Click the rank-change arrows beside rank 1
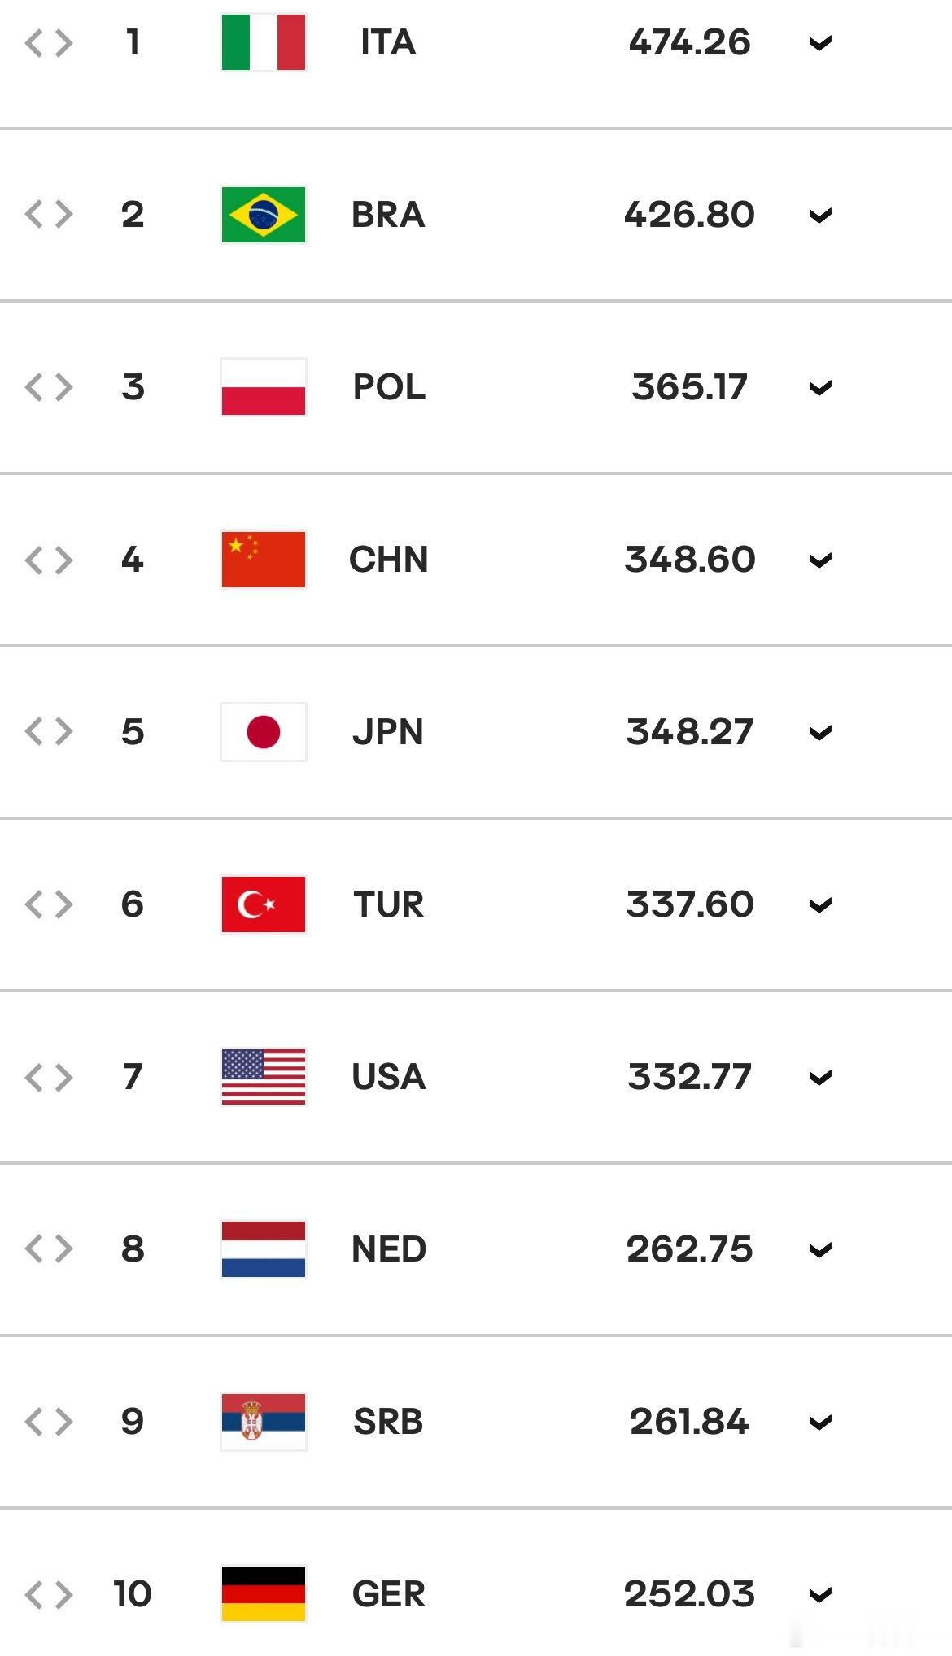 point(49,42)
